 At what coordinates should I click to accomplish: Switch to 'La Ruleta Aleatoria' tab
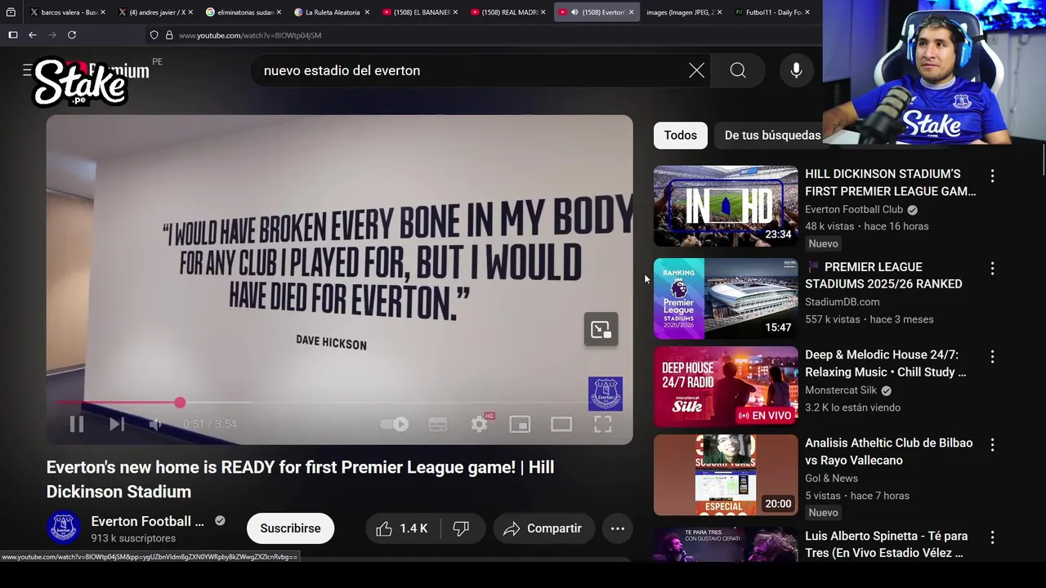pos(331,12)
